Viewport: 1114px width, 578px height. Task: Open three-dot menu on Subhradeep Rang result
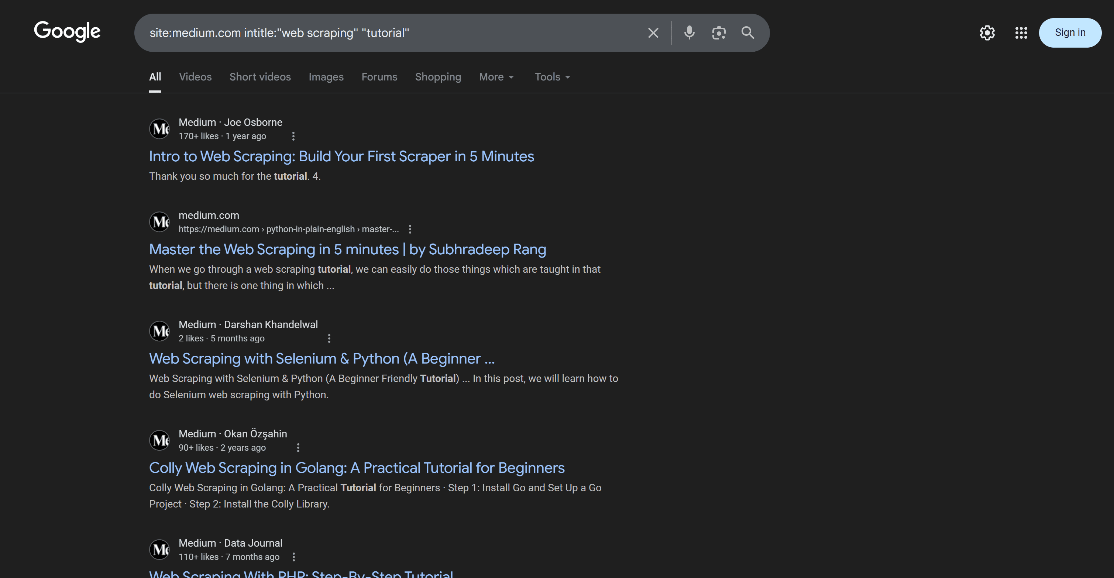[x=409, y=229]
